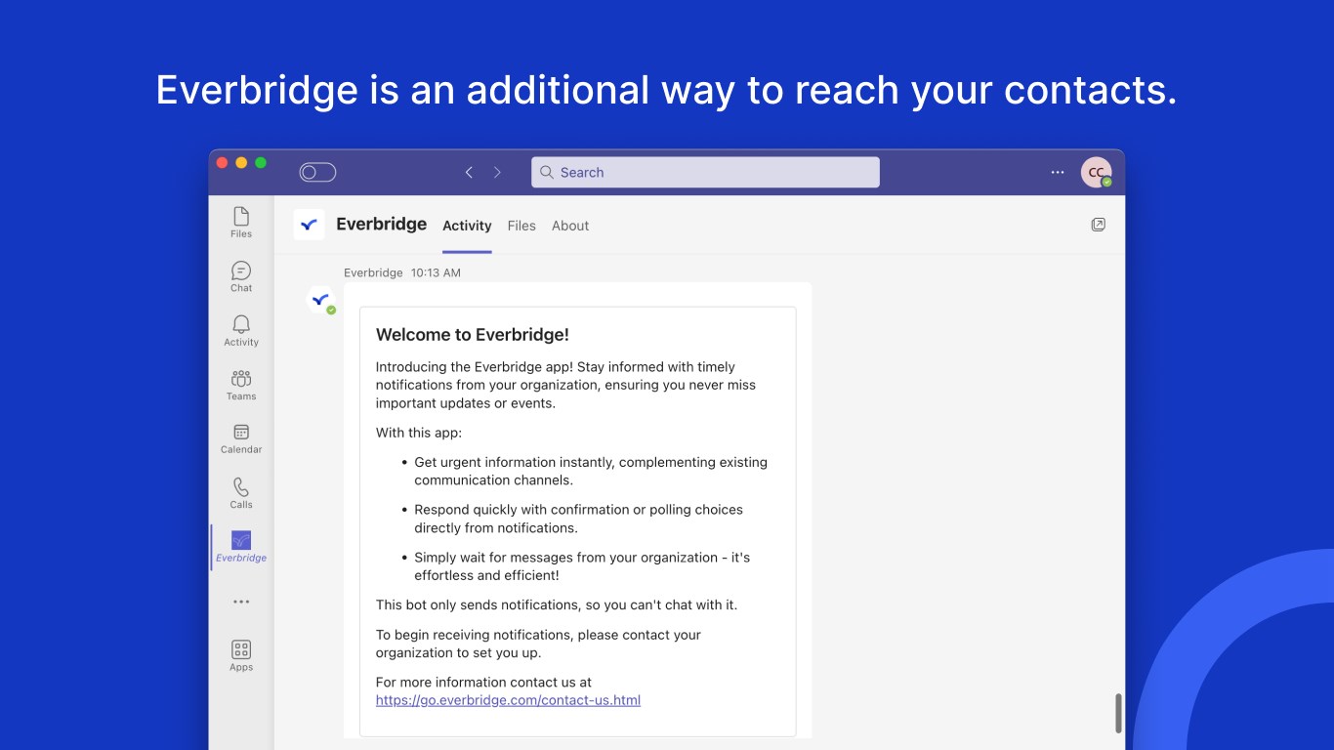Image resolution: width=1334 pixels, height=750 pixels.
Task: Close the window with red button
Action: 222,163
